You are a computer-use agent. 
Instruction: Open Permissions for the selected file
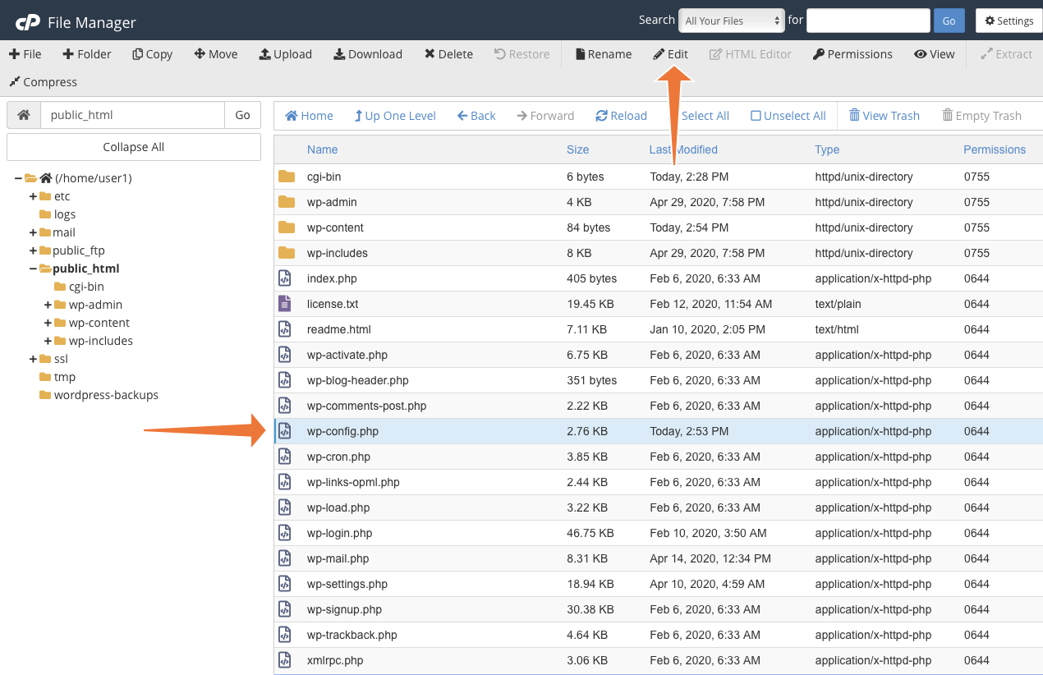(x=852, y=54)
